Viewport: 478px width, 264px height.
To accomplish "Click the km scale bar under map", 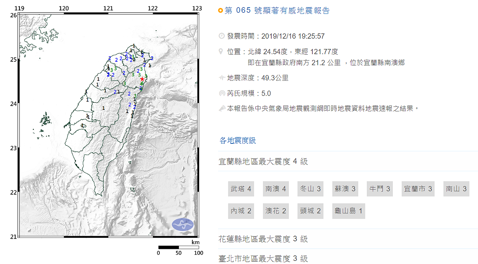I will pyautogui.click(x=178, y=248).
